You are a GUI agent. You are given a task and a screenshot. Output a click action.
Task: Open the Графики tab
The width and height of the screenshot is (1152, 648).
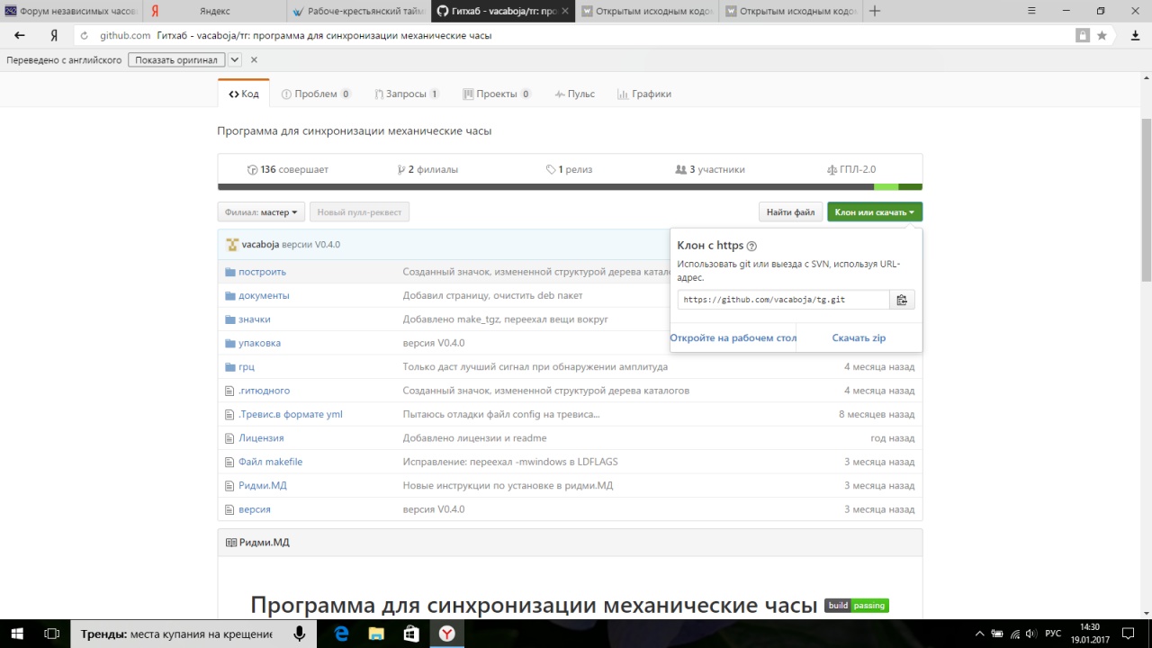pyautogui.click(x=644, y=94)
